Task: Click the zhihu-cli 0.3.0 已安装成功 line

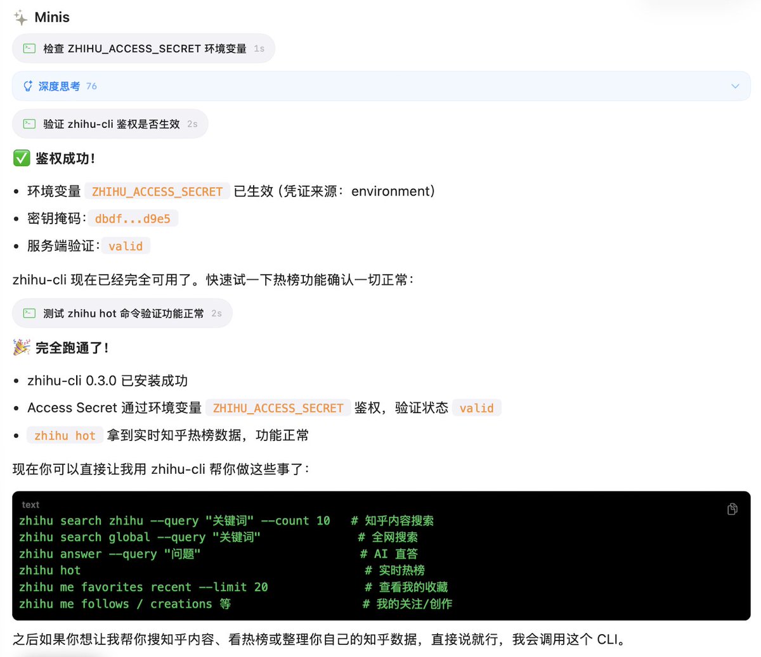Action: coord(108,381)
